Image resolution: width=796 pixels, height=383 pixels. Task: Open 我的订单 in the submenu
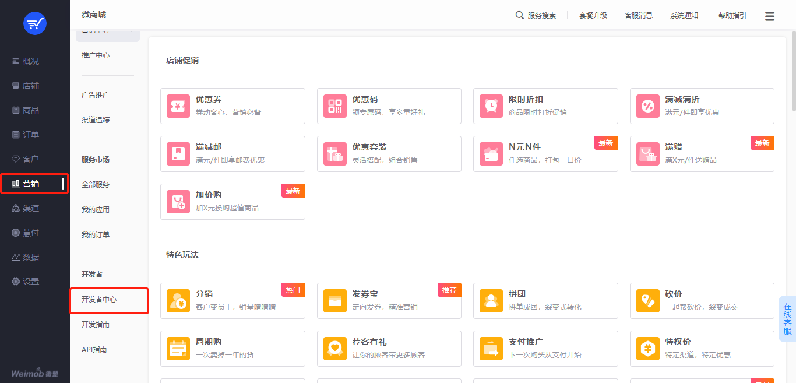(96, 234)
